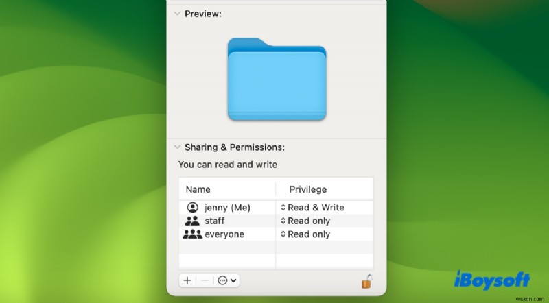549x303 pixels.
Task: Click the jenny user account icon
Action: [193, 208]
